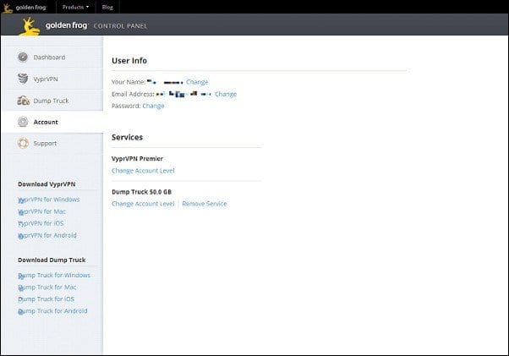Change Account Level under VyprVPN Premier
Screen dimensions: 509x356
[x=143, y=171]
